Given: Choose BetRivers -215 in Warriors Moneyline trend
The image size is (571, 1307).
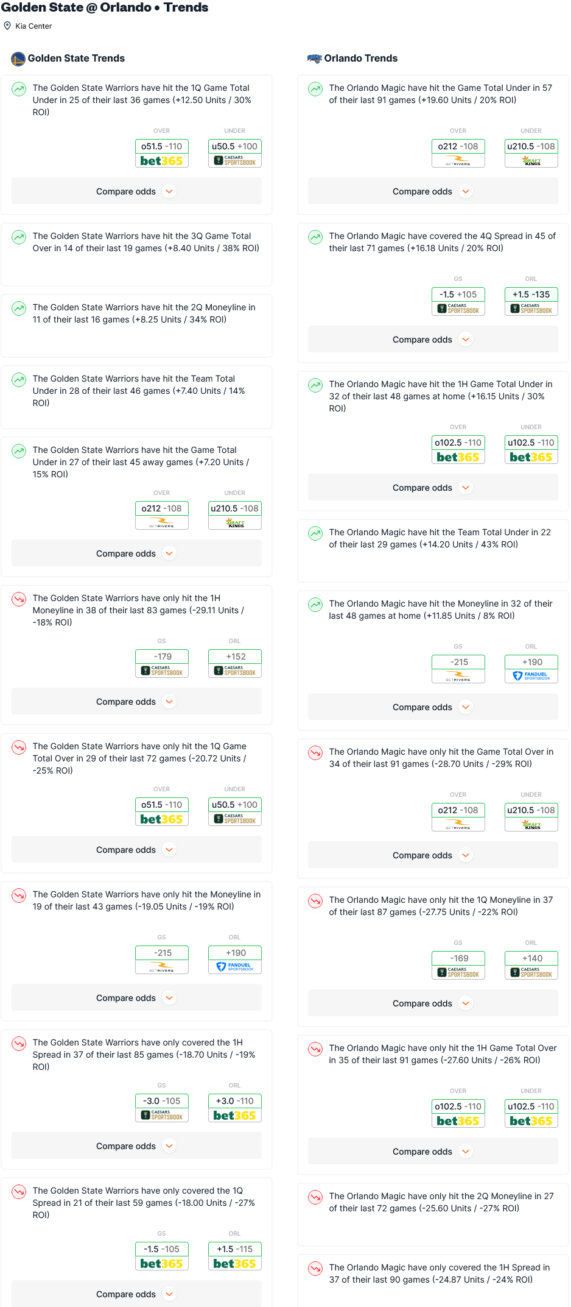Looking at the screenshot, I should click(162, 960).
